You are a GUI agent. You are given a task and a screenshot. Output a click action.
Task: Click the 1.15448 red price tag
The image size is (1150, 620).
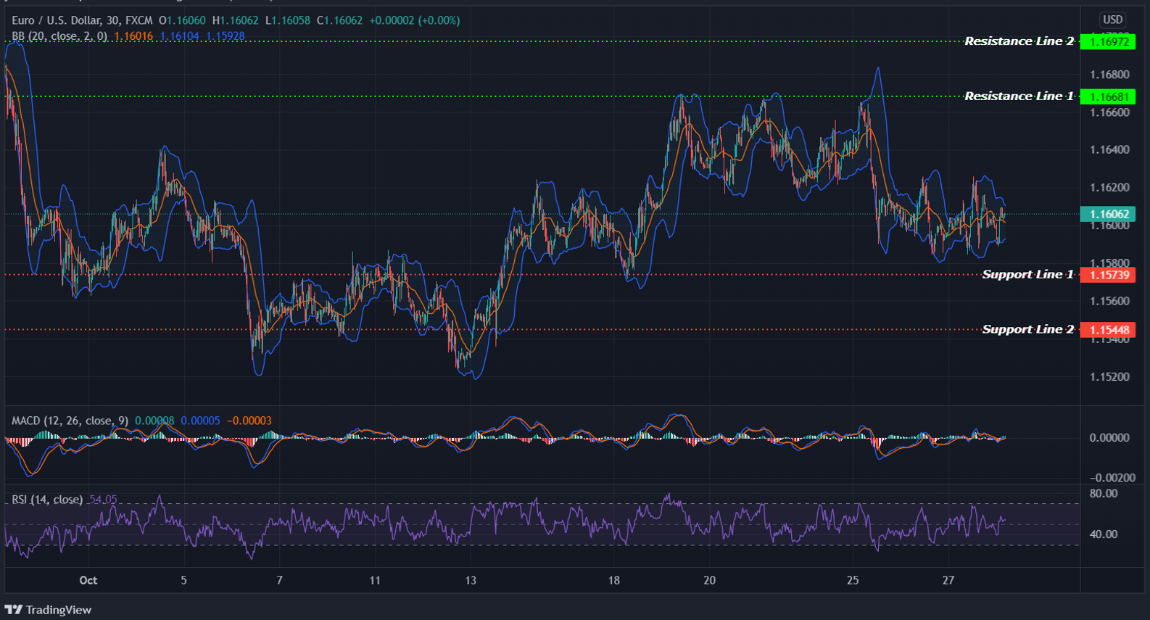1108,330
